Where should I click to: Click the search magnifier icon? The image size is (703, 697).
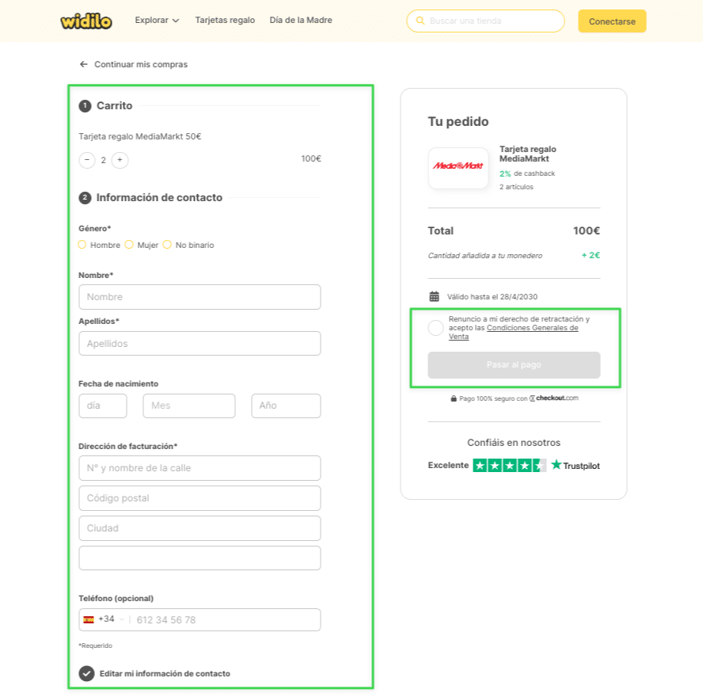tap(420, 21)
